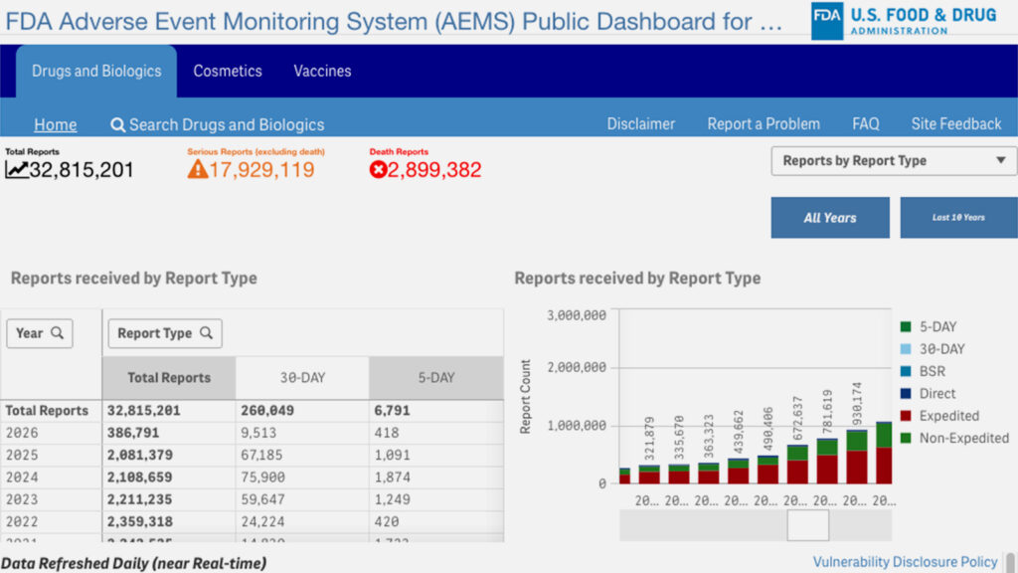Viewport: 1018px width, 573px height.
Task: Click the FDA logo icon
Action: tap(827, 20)
